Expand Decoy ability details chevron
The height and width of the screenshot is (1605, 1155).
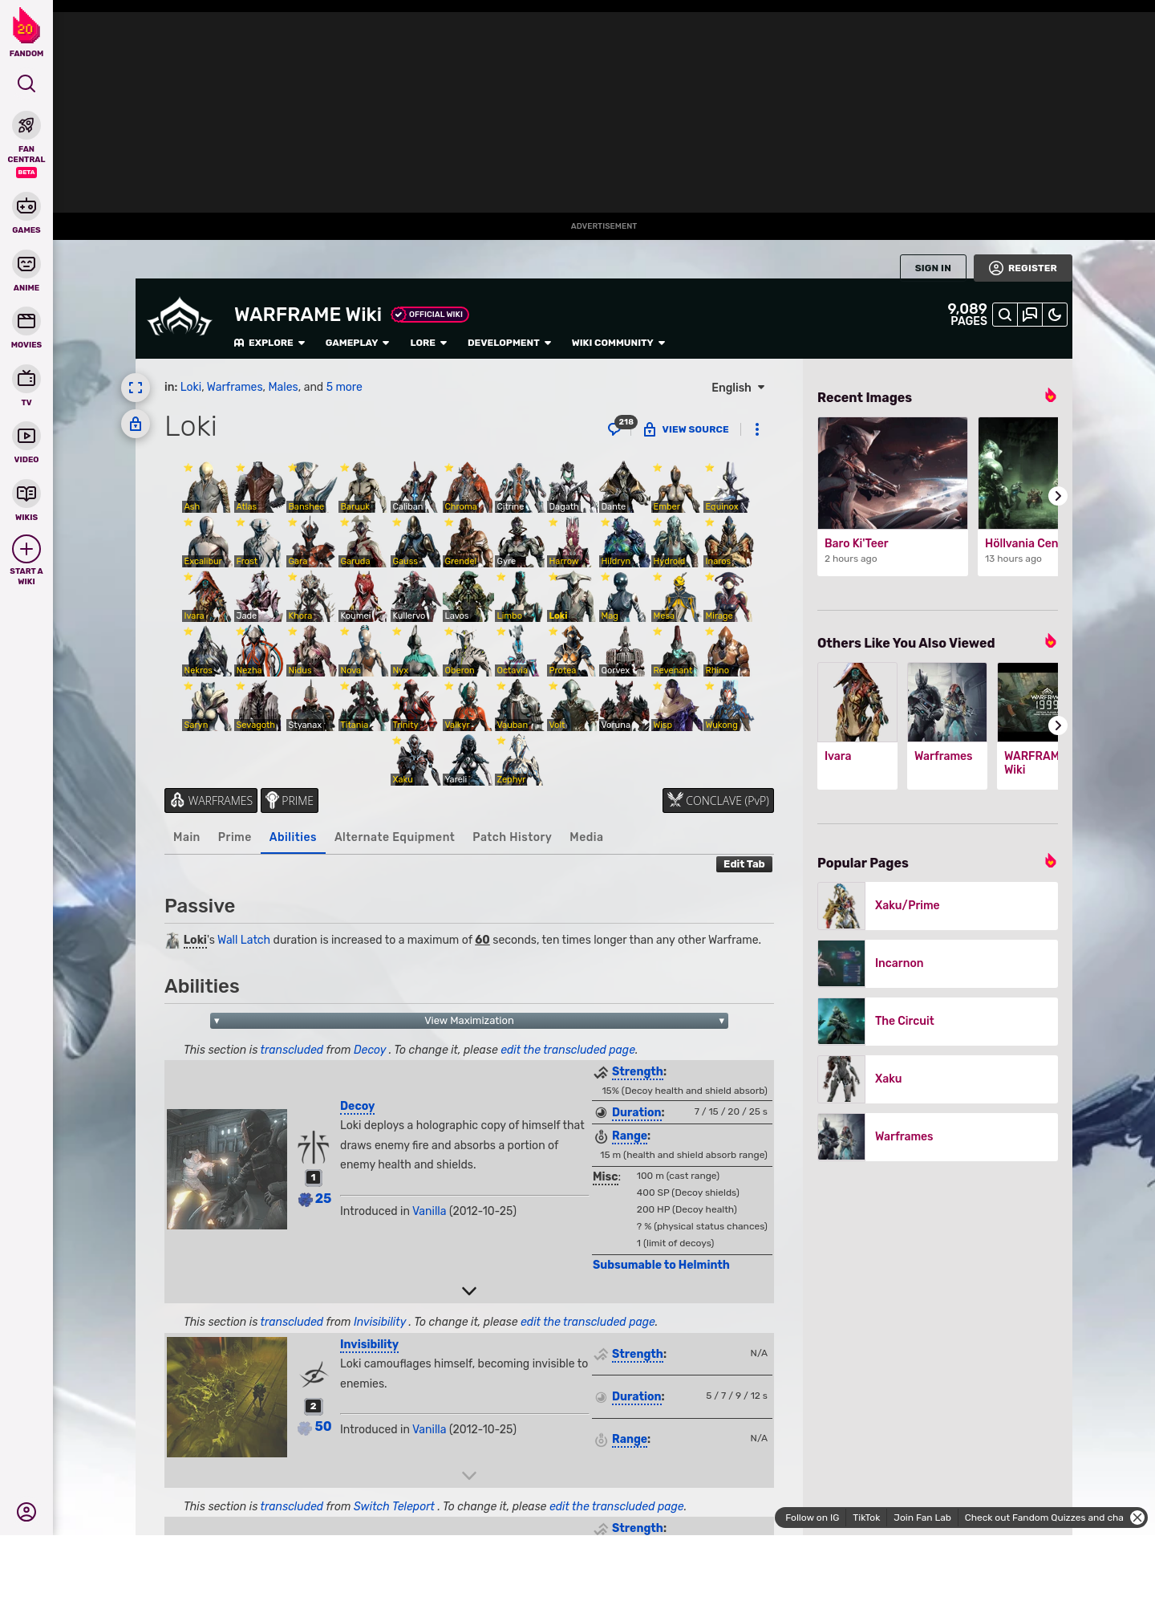[469, 1291]
